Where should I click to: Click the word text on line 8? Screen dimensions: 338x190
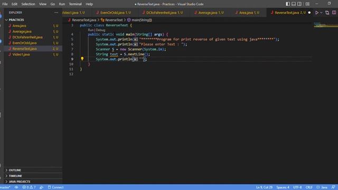point(114,54)
